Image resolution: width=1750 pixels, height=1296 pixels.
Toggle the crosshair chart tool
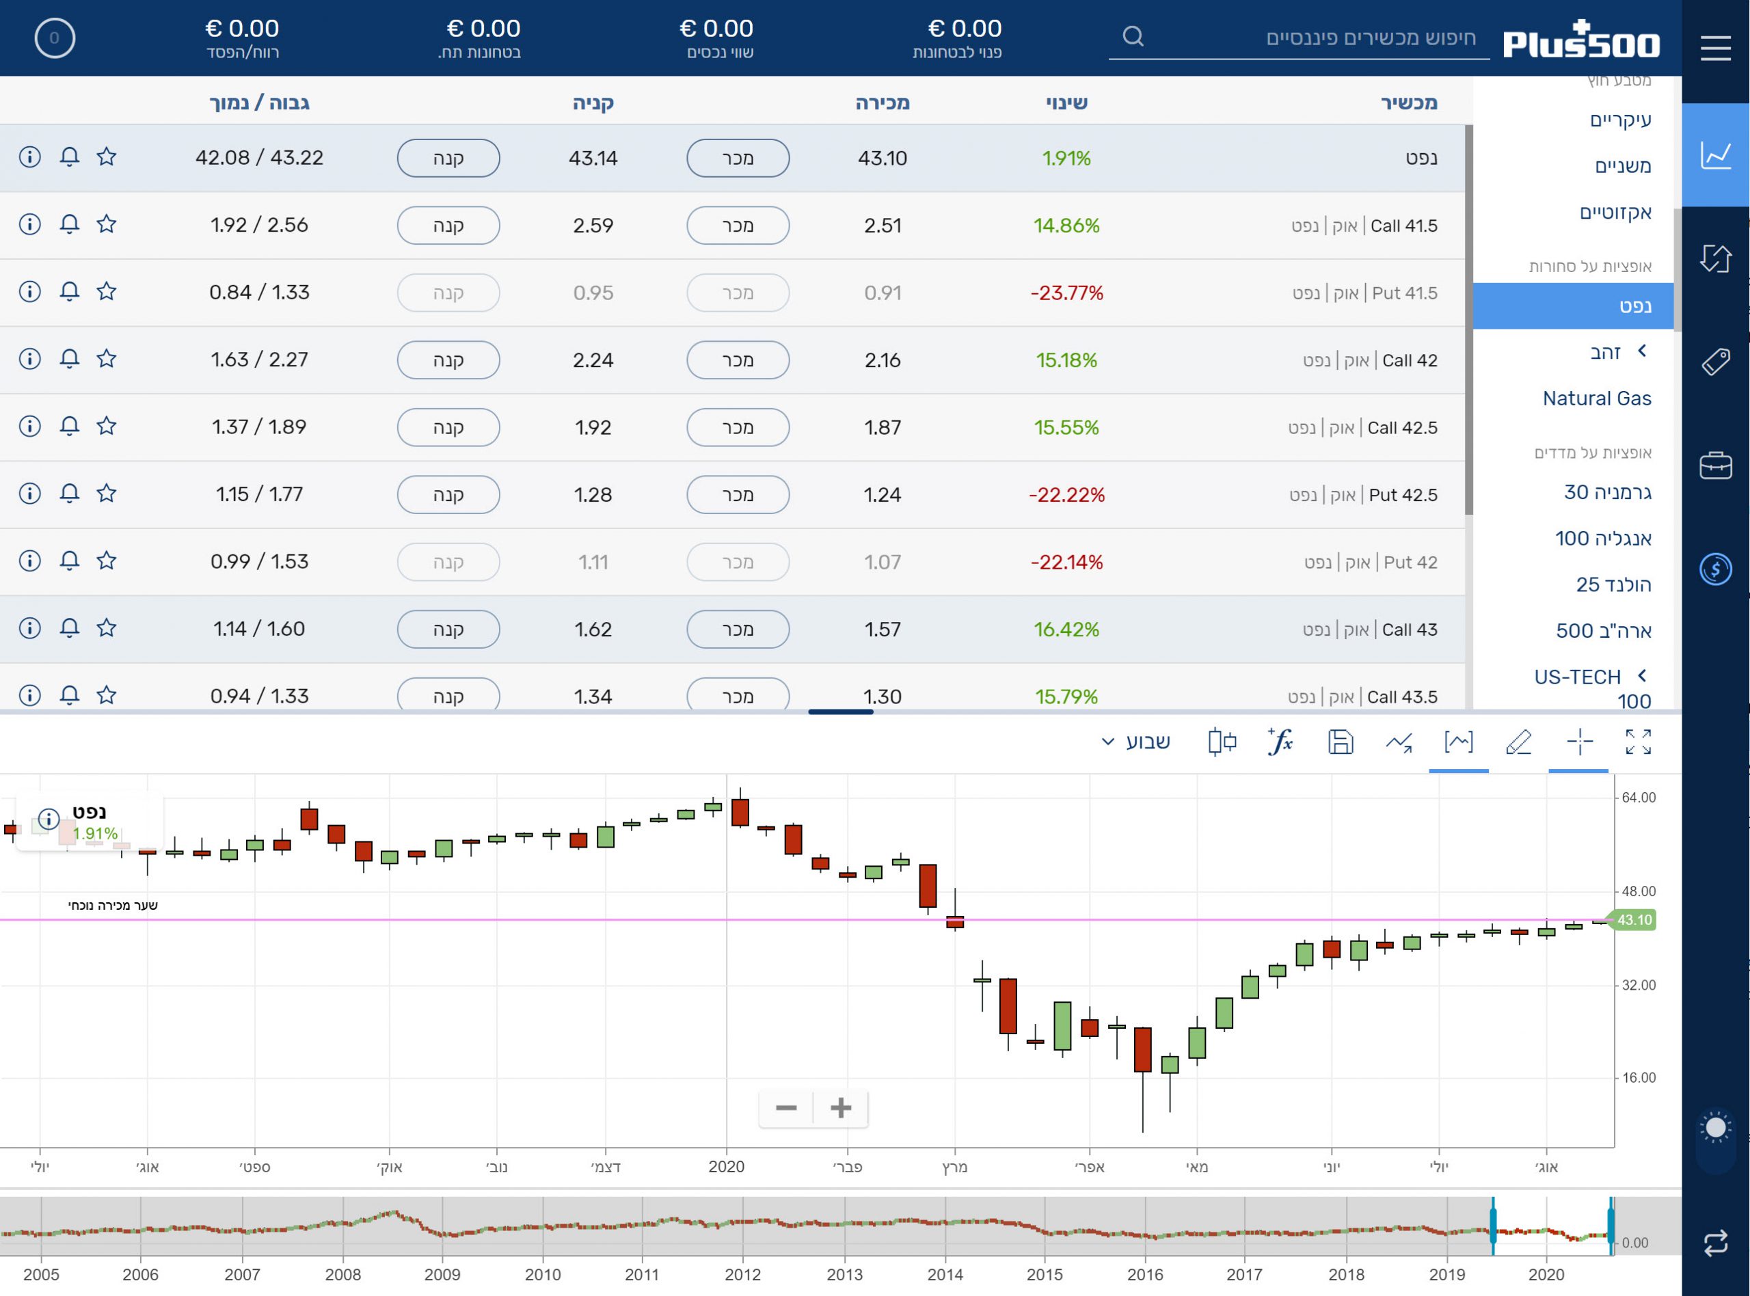(1579, 742)
